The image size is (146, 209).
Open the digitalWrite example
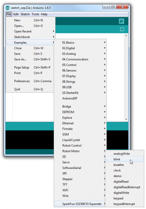click(x=124, y=193)
